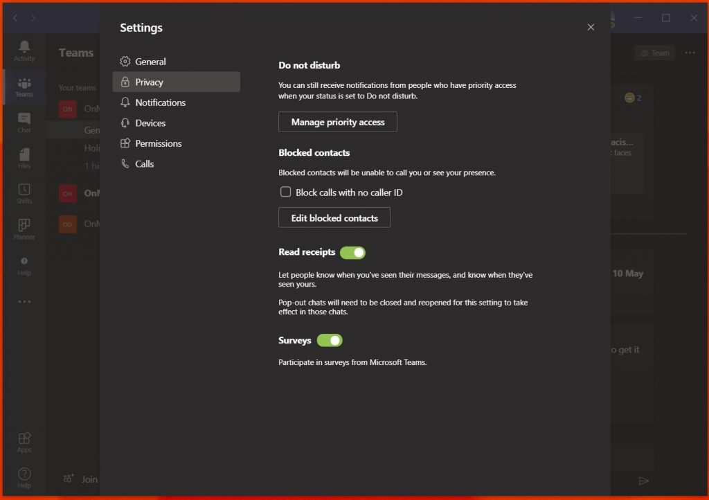Image resolution: width=709 pixels, height=500 pixels.
Task: Click the send message arrow icon
Action: coord(644,481)
